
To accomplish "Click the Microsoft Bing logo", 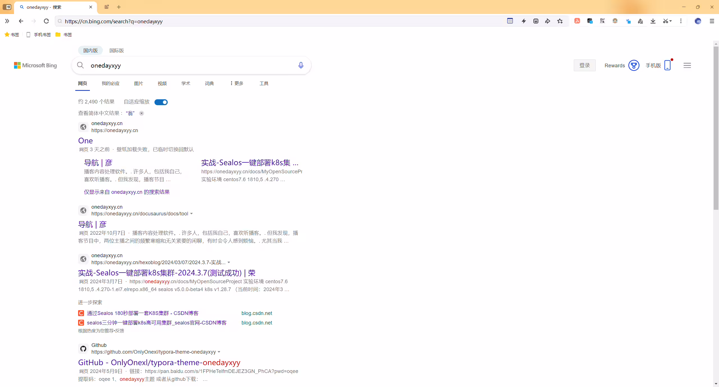I will [35, 65].
